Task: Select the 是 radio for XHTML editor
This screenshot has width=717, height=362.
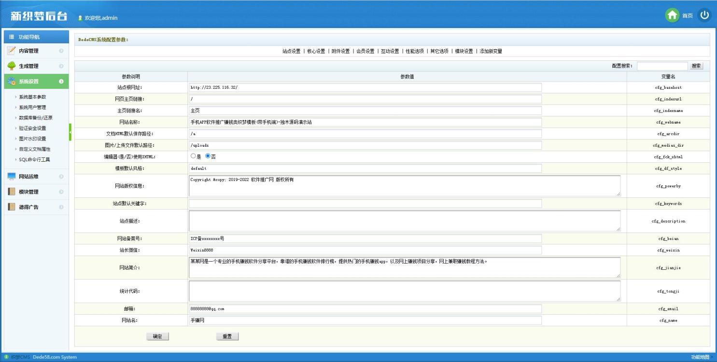Action: point(193,156)
